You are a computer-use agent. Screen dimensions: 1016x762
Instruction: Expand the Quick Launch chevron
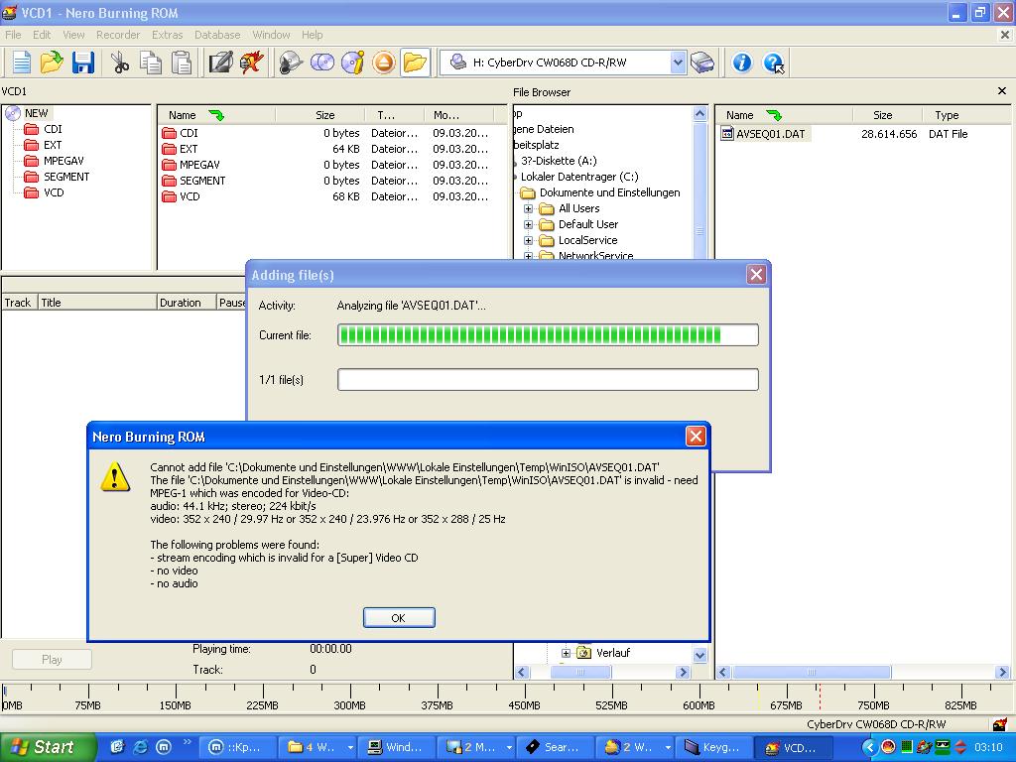tap(188, 742)
